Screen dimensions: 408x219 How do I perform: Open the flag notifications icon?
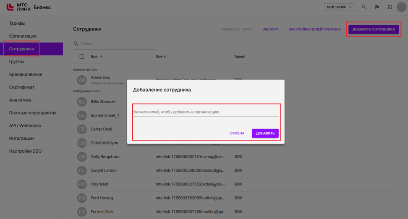(377, 7)
